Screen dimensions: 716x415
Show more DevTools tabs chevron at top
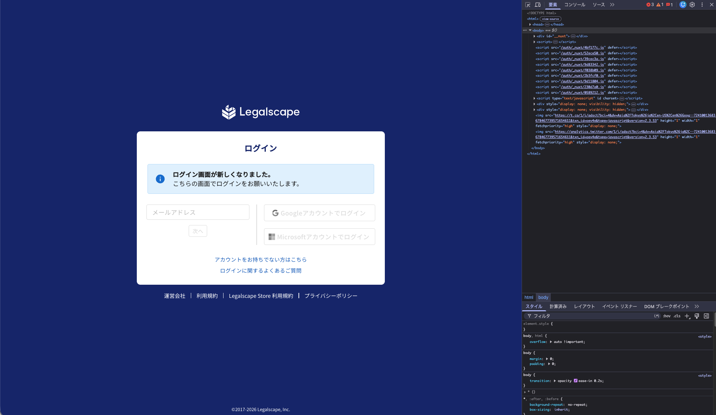click(612, 5)
